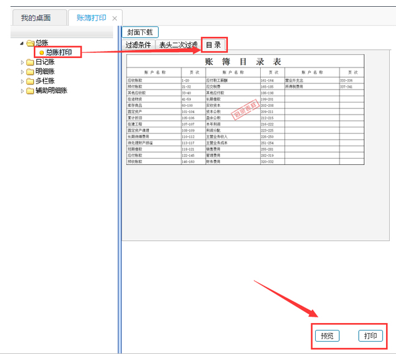Viewport: 396px width, 354px height.
Task: Expand the 明细账 tree node
Action: click(x=22, y=72)
